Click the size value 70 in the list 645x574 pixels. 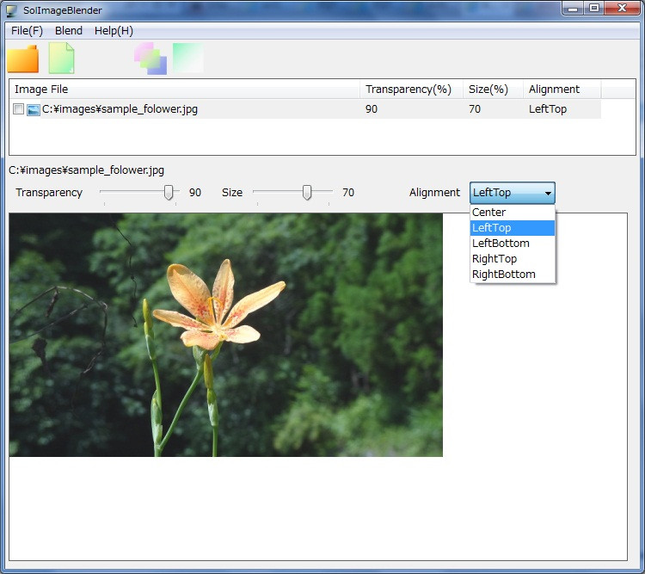pos(475,109)
